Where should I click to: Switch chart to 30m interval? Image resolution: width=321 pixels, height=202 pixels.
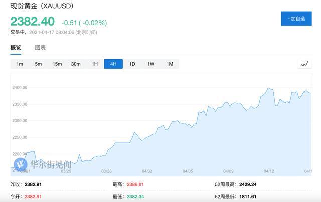(x=76, y=64)
